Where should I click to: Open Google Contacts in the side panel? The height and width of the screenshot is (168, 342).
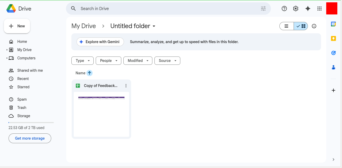[333, 67]
